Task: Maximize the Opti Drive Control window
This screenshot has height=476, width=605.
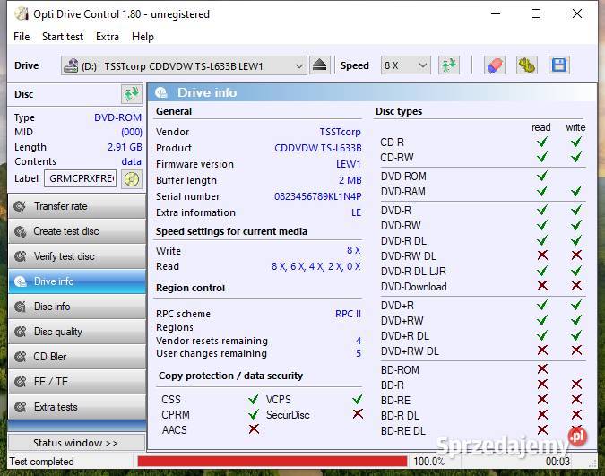Action: tap(536, 14)
